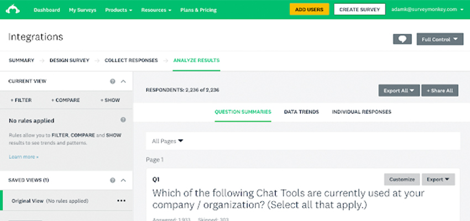Click the Respondents: 2,236 of 2,236 text

(182, 90)
